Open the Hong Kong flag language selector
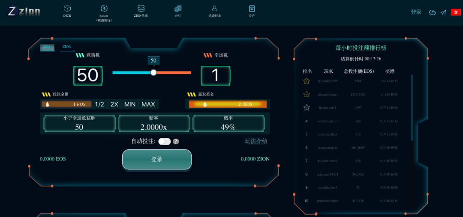Image resolution: width=463 pixels, height=217 pixels. (x=455, y=12)
